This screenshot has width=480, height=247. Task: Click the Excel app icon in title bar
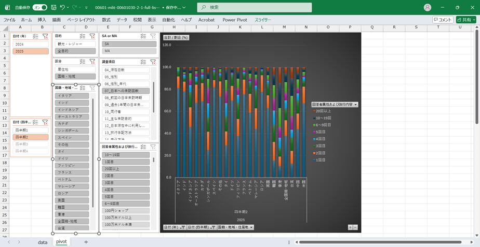(x=8, y=7)
